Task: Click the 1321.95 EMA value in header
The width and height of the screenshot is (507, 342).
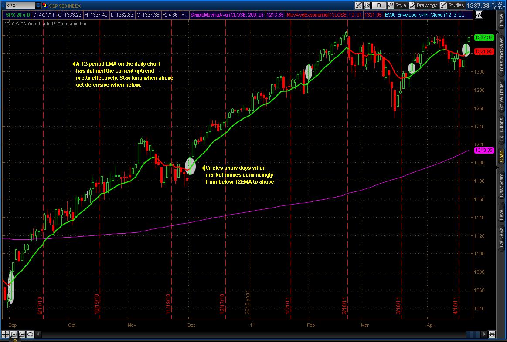Action: 374,15
